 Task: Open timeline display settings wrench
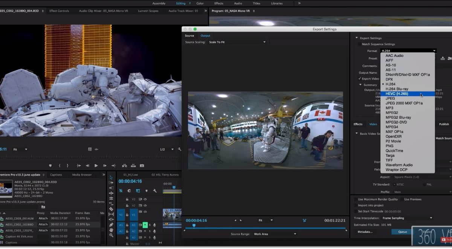click(155, 191)
